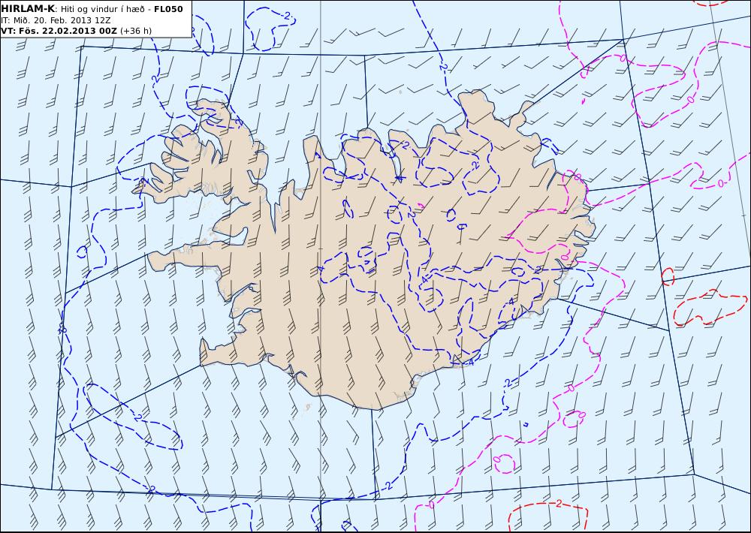Click the '(+36 h)' forecast offset text
751x533 pixels.
[x=136, y=31]
